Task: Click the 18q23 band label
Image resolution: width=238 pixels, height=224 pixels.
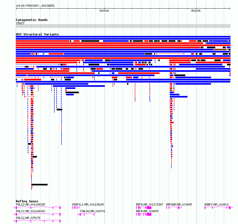Action: (20, 23)
